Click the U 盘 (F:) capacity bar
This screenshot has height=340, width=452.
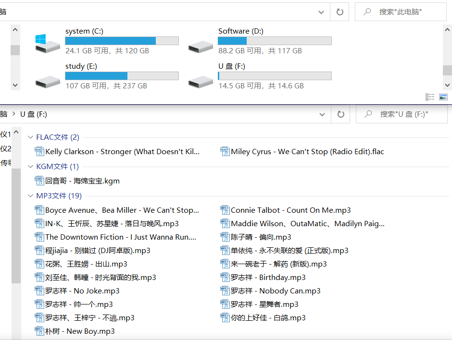coord(275,76)
